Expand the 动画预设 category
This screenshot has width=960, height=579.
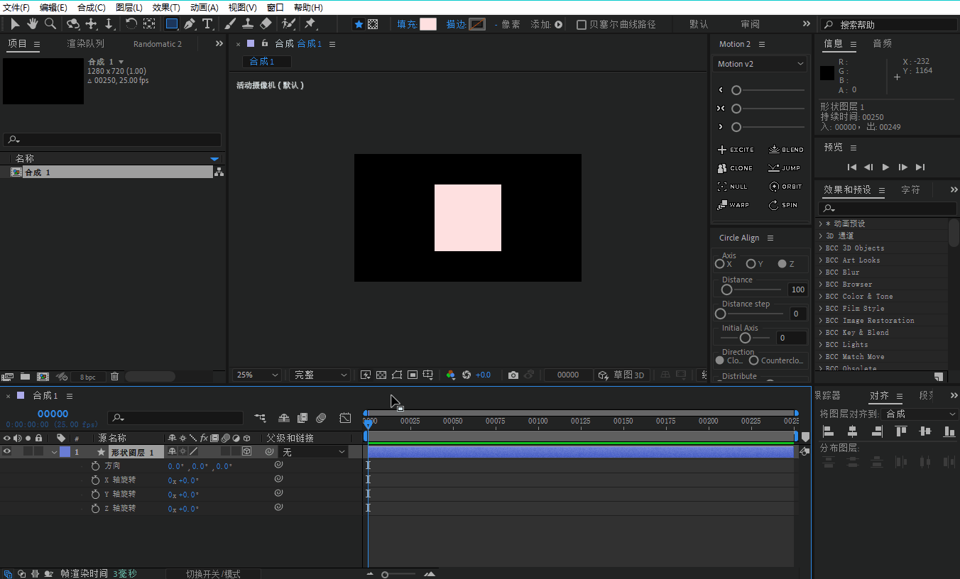pyautogui.click(x=821, y=224)
